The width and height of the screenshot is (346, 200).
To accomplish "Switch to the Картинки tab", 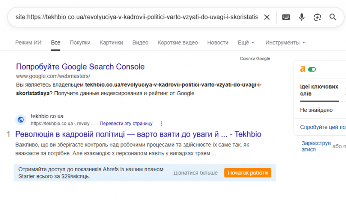I will tap(111, 43).
